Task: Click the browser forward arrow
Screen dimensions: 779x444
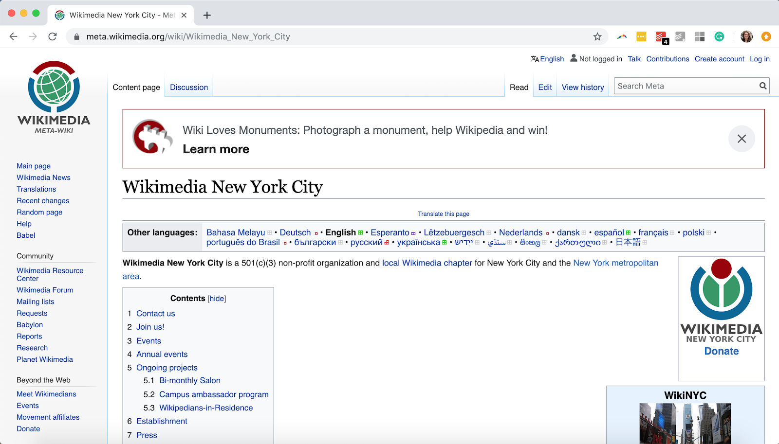Action: tap(33, 36)
